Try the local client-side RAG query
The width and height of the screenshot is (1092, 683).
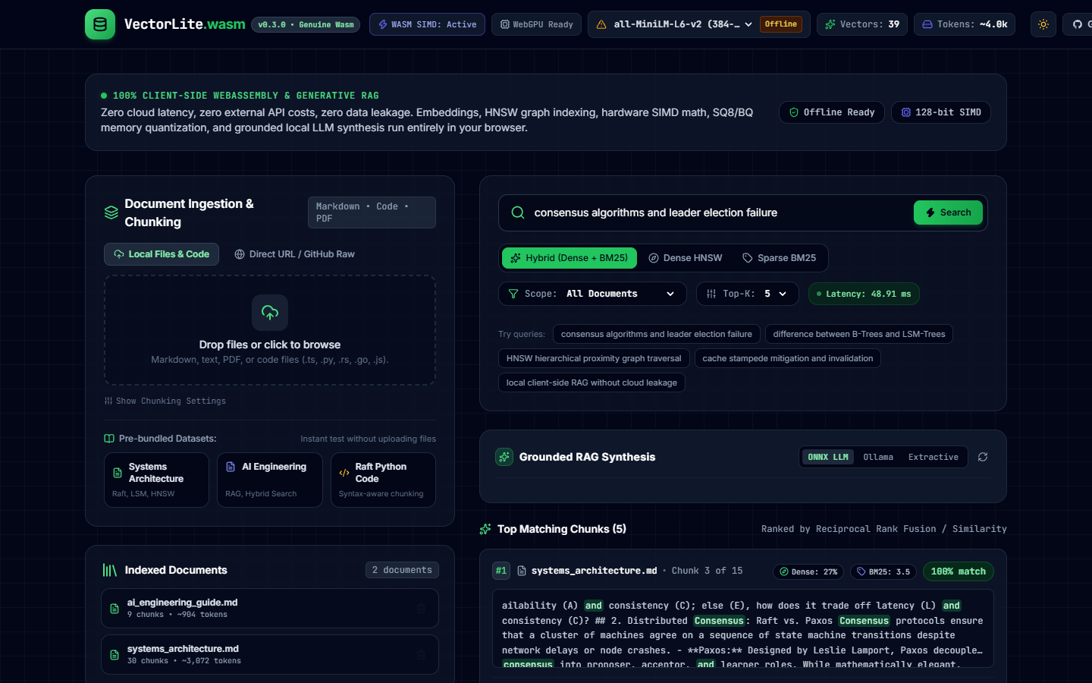(x=591, y=382)
